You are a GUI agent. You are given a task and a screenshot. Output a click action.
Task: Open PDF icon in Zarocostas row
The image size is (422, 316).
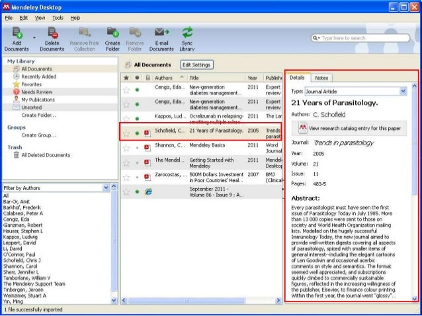coord(148,177)
